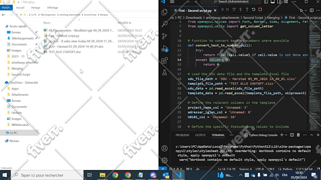
Task: Toggle the secondary side bar layout
Action: [x=279, y=2]
